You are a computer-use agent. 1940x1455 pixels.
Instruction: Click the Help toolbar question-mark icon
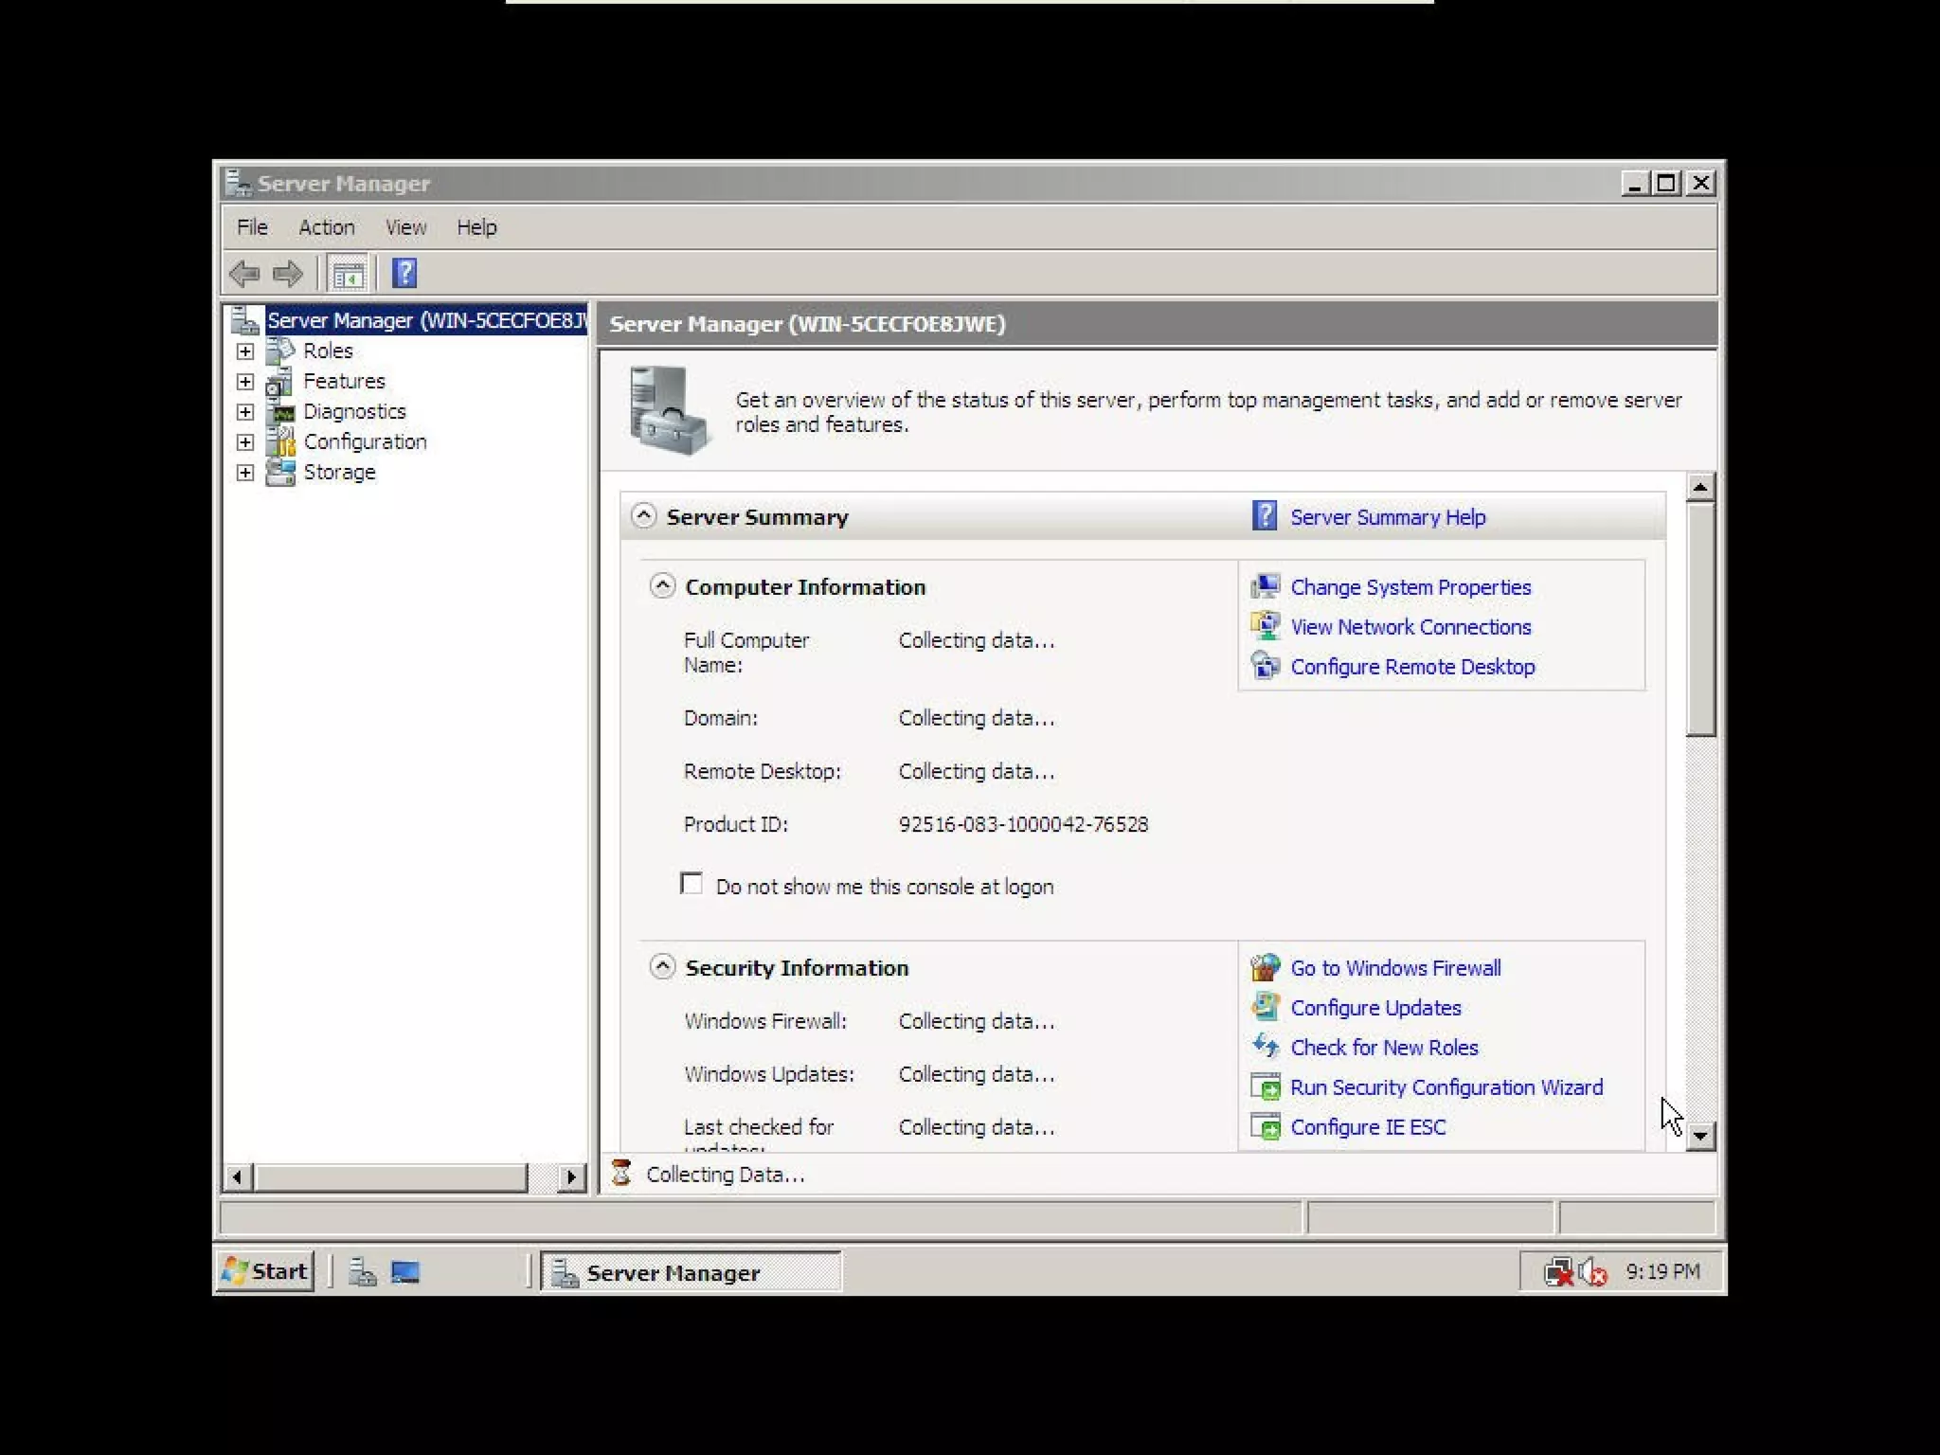404,274
